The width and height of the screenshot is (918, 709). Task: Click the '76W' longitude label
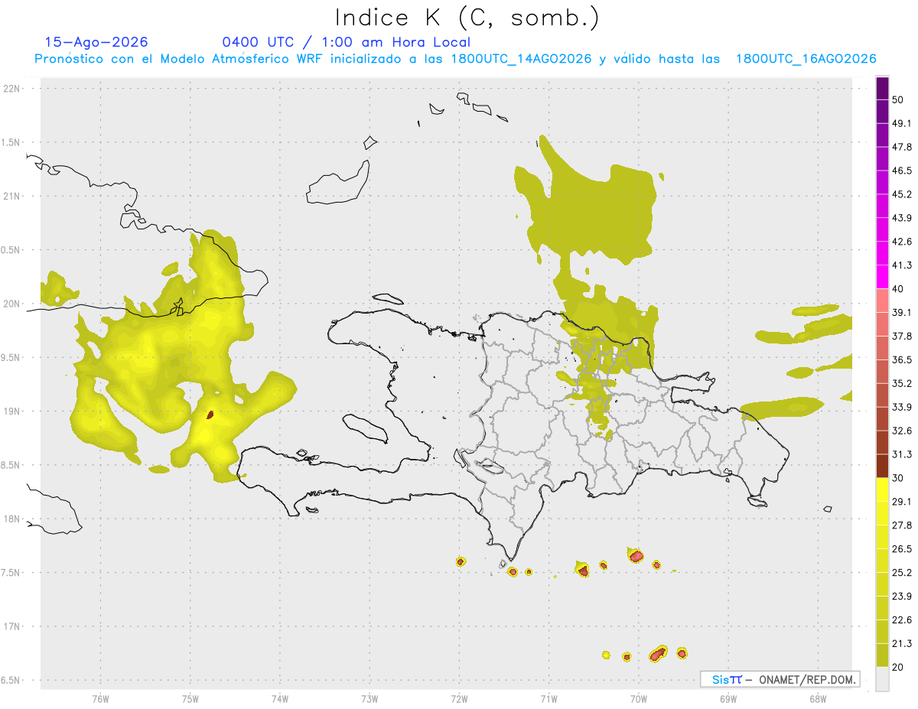[x=100, y=699]
